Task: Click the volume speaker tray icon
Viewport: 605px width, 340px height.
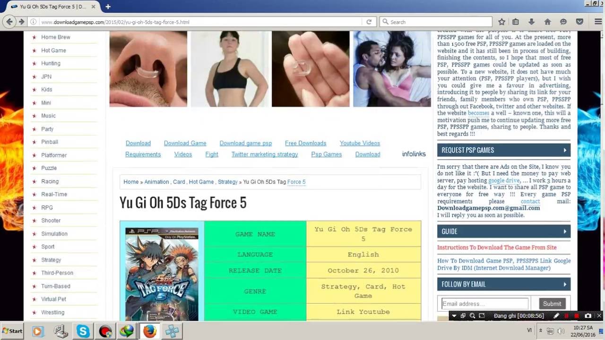Action: point(561,331)
